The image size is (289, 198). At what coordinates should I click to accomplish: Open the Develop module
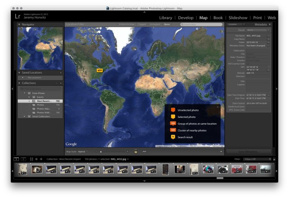point(186,18)
